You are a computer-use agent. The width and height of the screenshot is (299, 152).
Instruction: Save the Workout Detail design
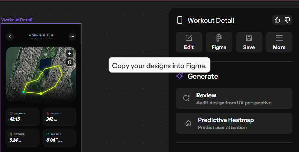pyautogui.click(x=249, y=42)
